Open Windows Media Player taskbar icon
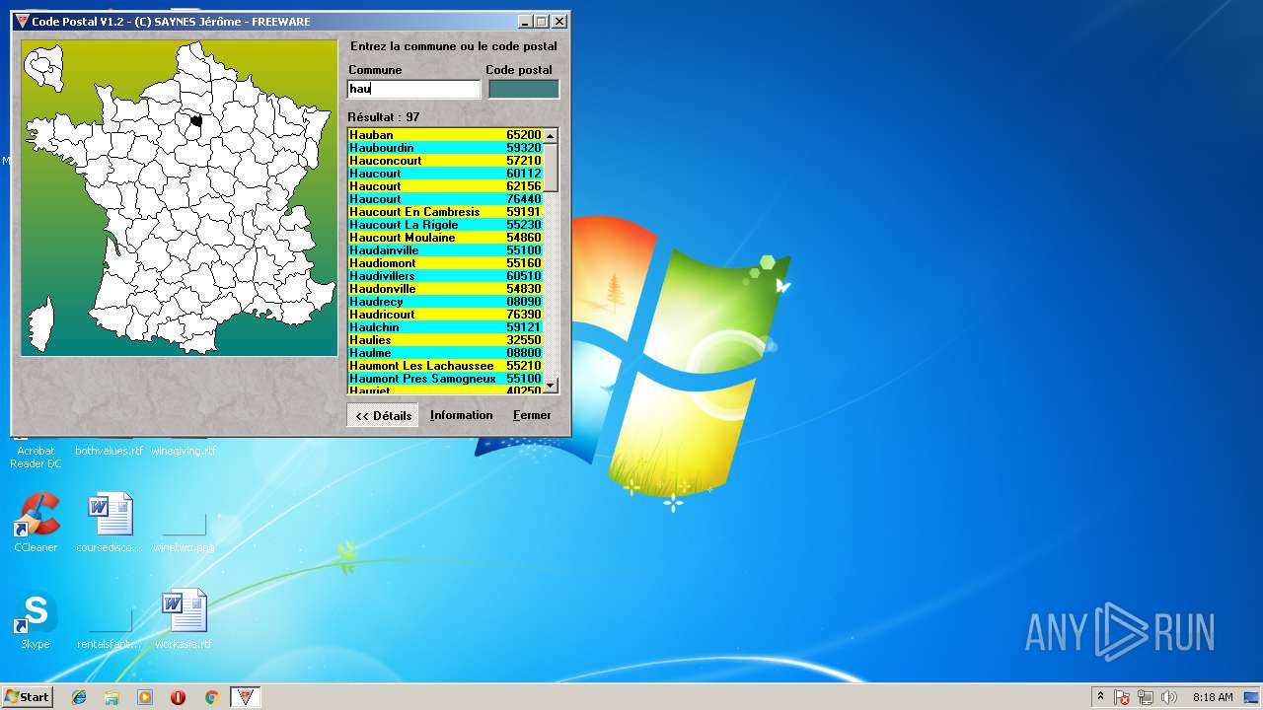This screenshot has width=1263, height=710. pos(145,697)
